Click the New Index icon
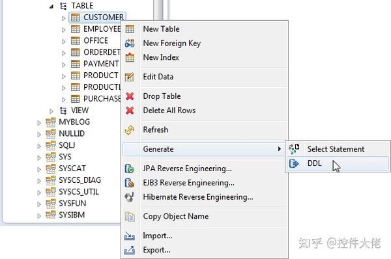The height and width of the screenshot is (259, 391). [x=130, y=57]
